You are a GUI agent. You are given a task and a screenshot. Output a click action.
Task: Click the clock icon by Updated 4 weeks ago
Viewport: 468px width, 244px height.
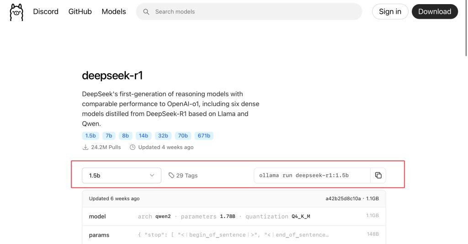coord(133,148)
